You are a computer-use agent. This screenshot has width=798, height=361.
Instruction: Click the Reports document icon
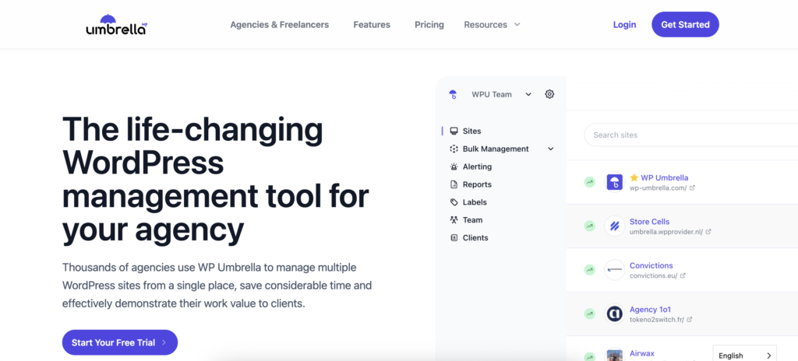click(x=454, y=184)
